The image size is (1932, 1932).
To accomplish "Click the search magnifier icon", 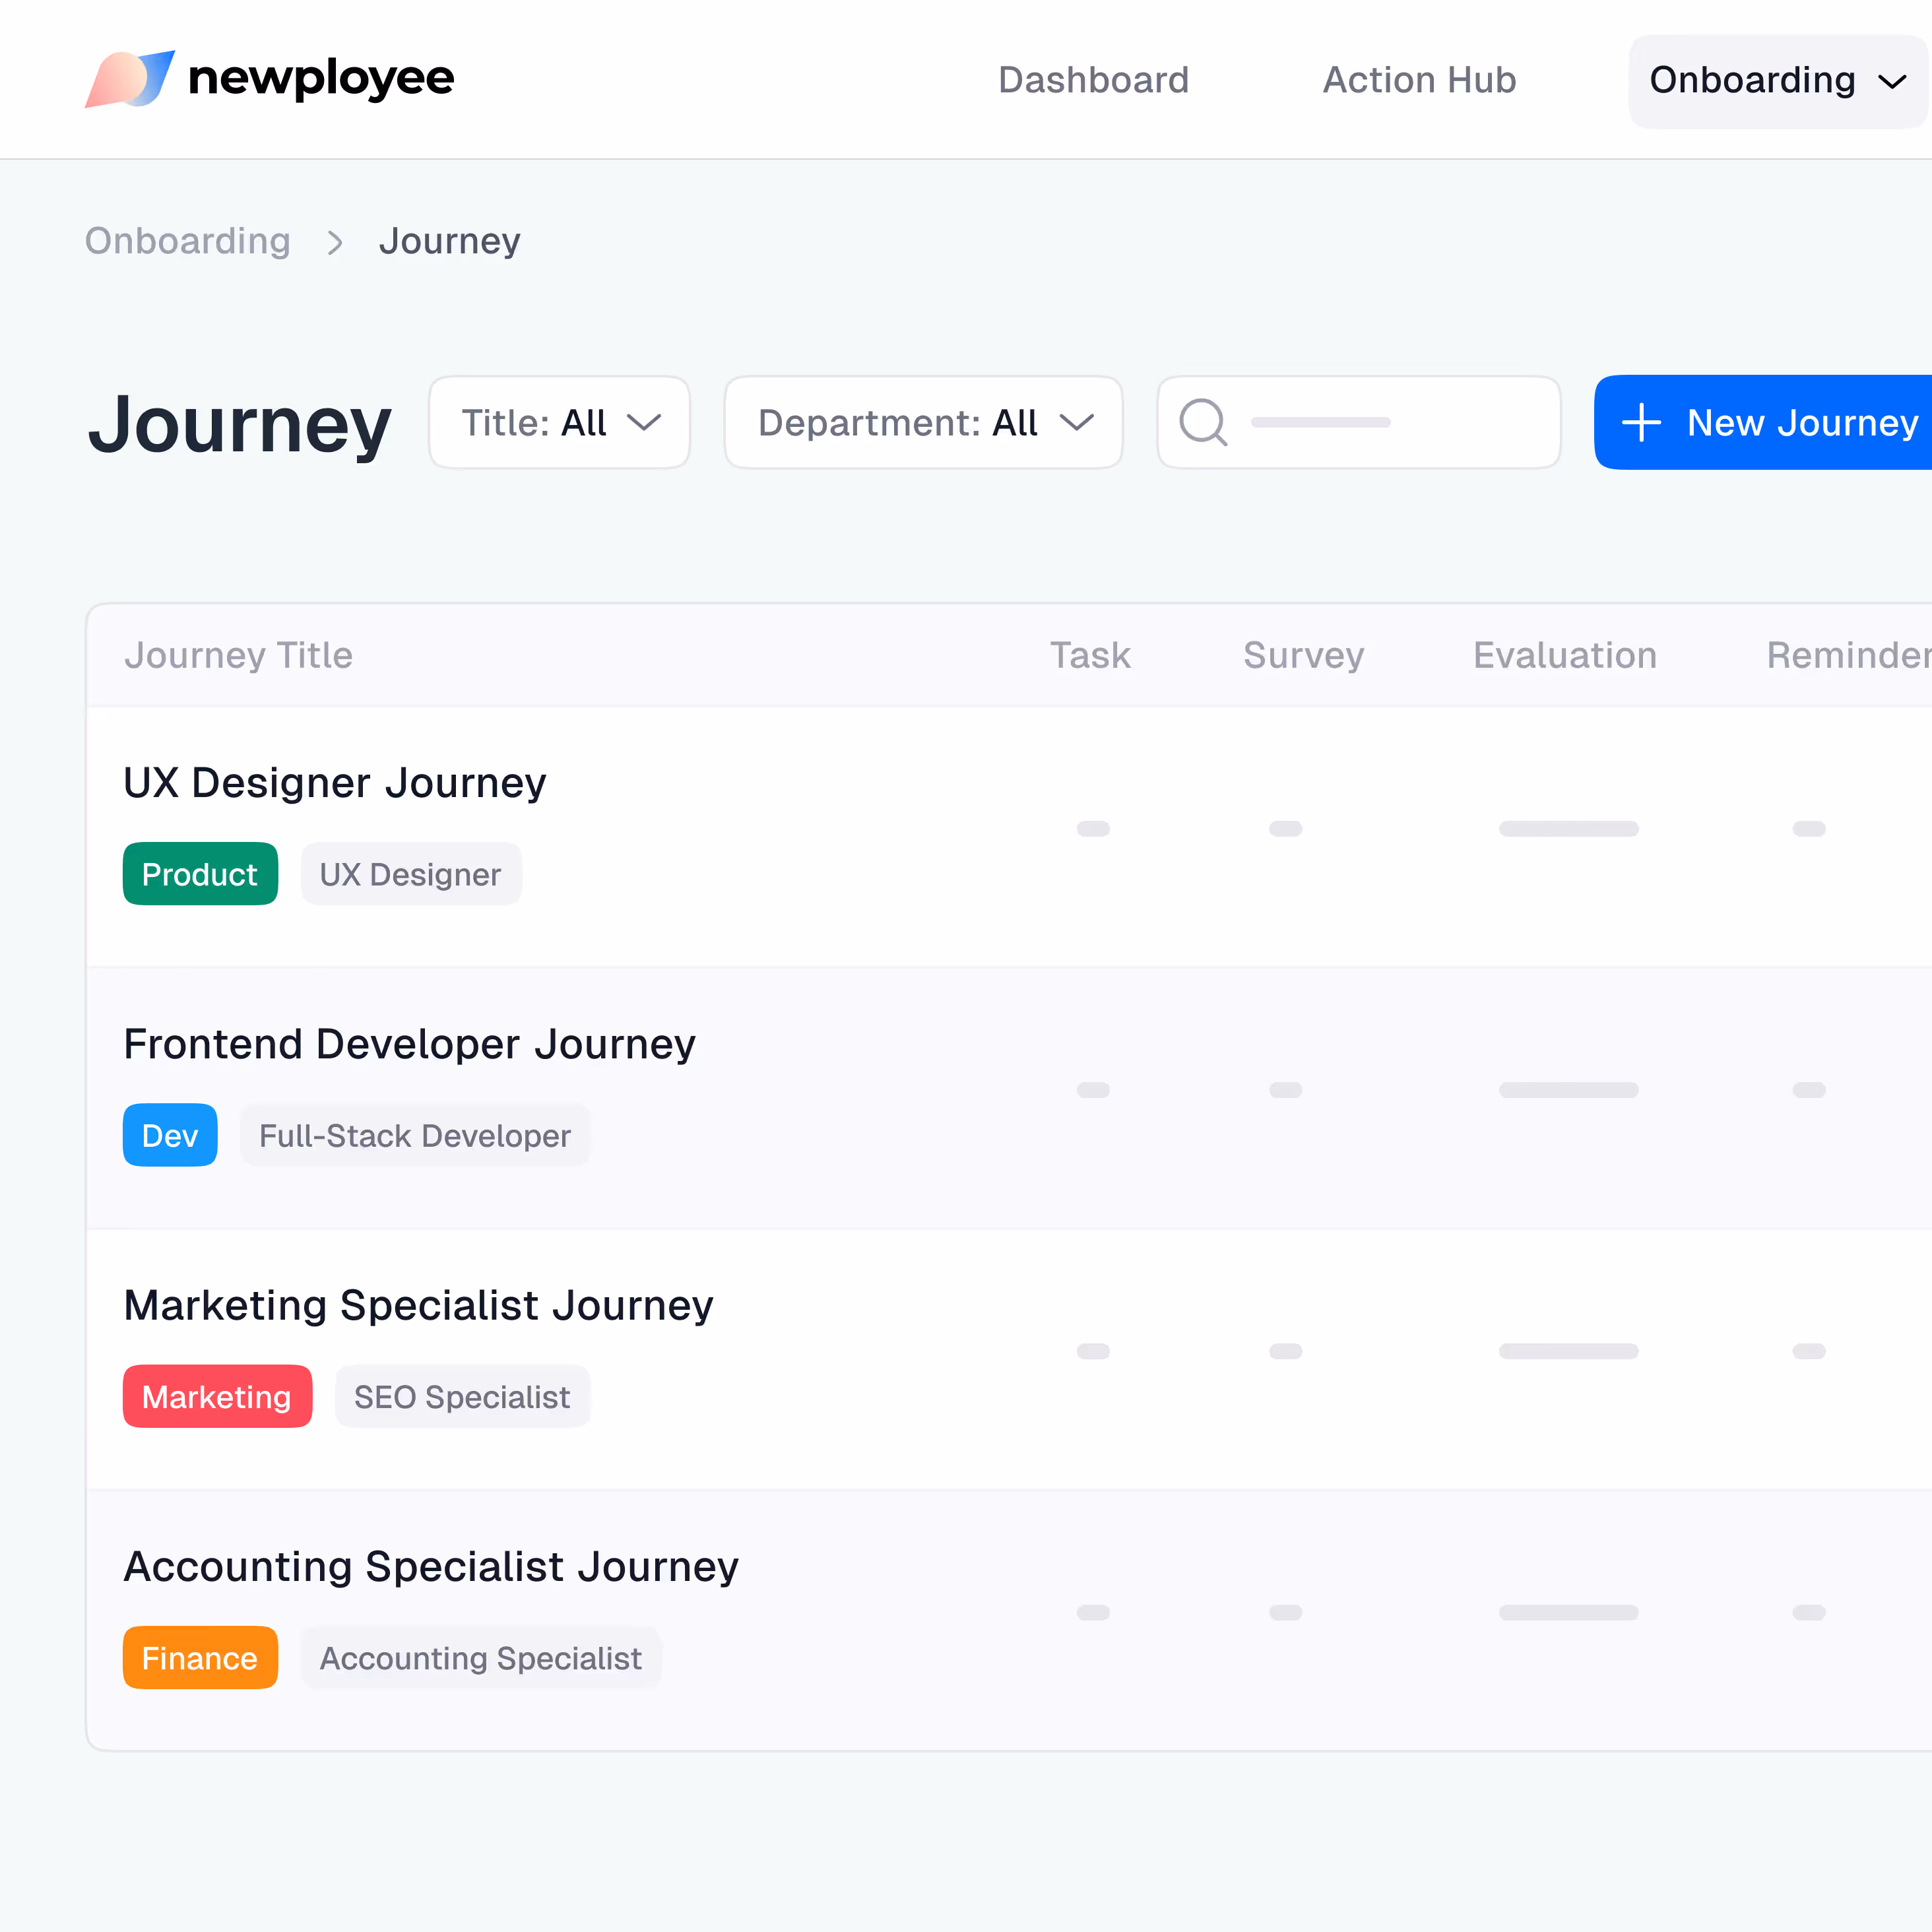I will click(x=1204, y=422).
